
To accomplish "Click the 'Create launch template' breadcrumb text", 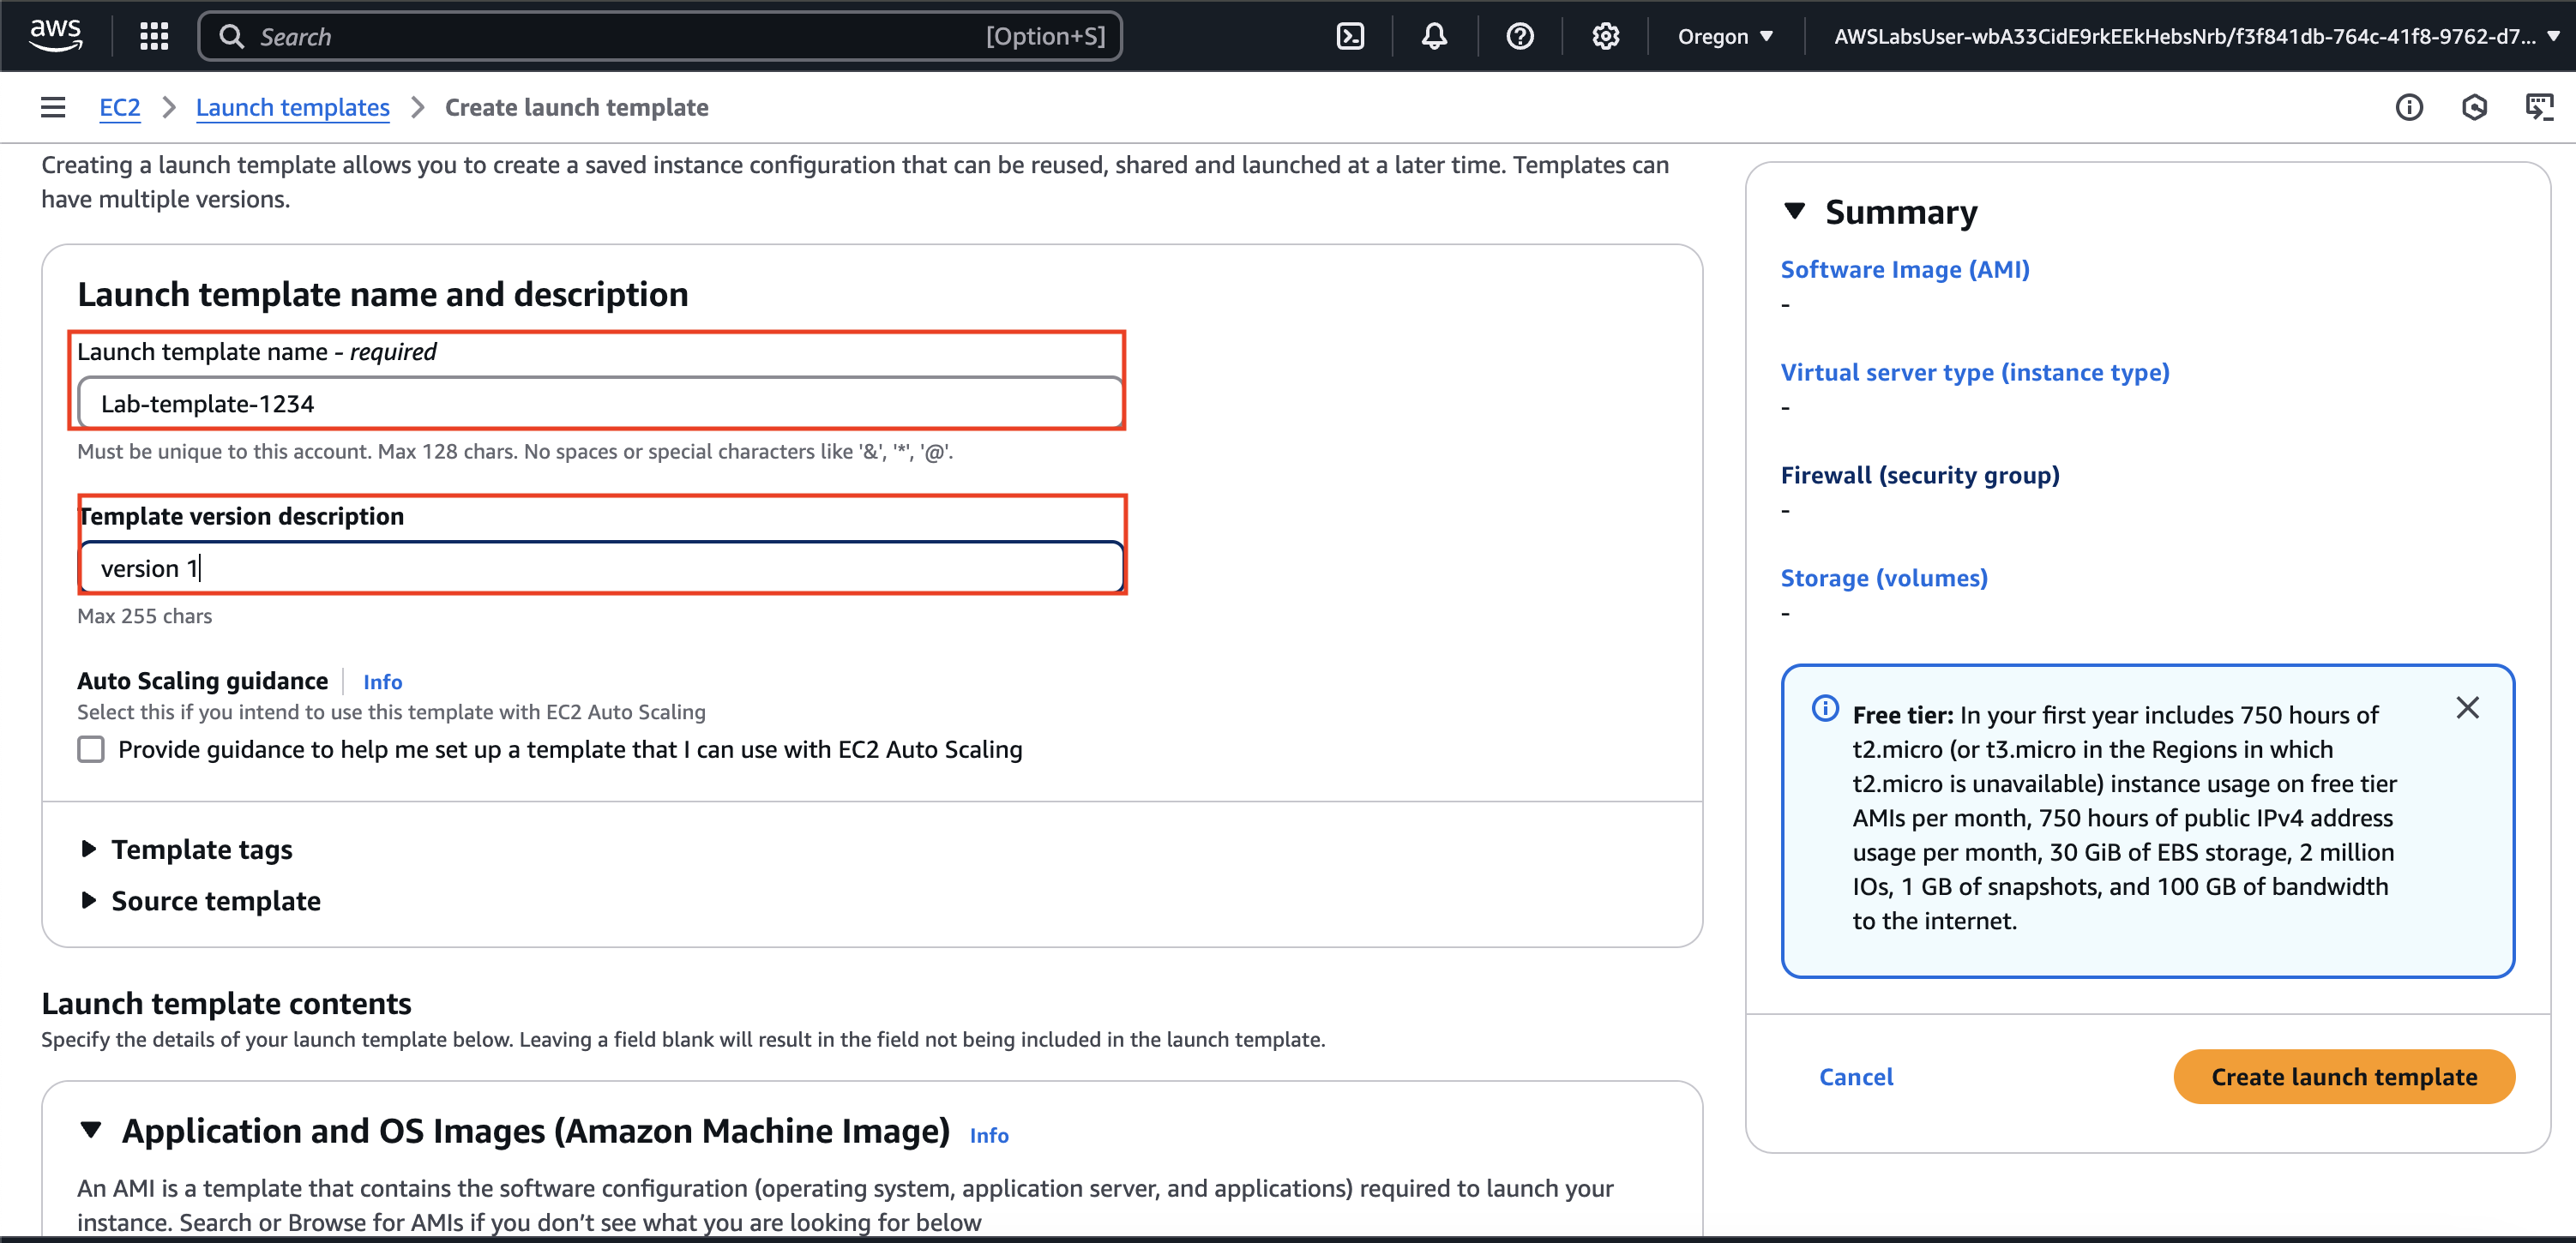I will click(x=577, y=107).
